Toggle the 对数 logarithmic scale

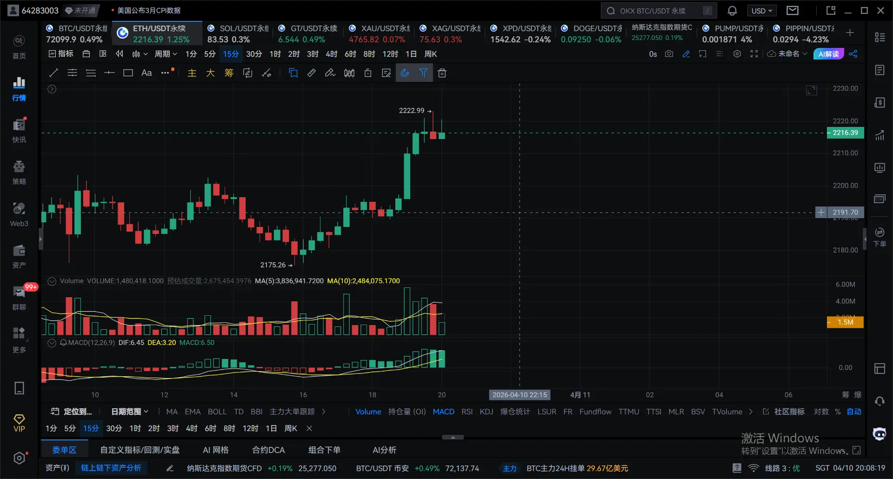[821, 412]
